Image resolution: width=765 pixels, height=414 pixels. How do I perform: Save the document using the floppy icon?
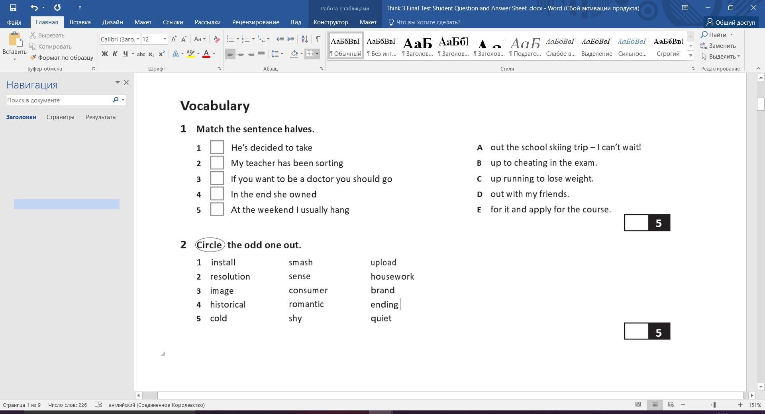pyautogui.click(x=13, y=8)
